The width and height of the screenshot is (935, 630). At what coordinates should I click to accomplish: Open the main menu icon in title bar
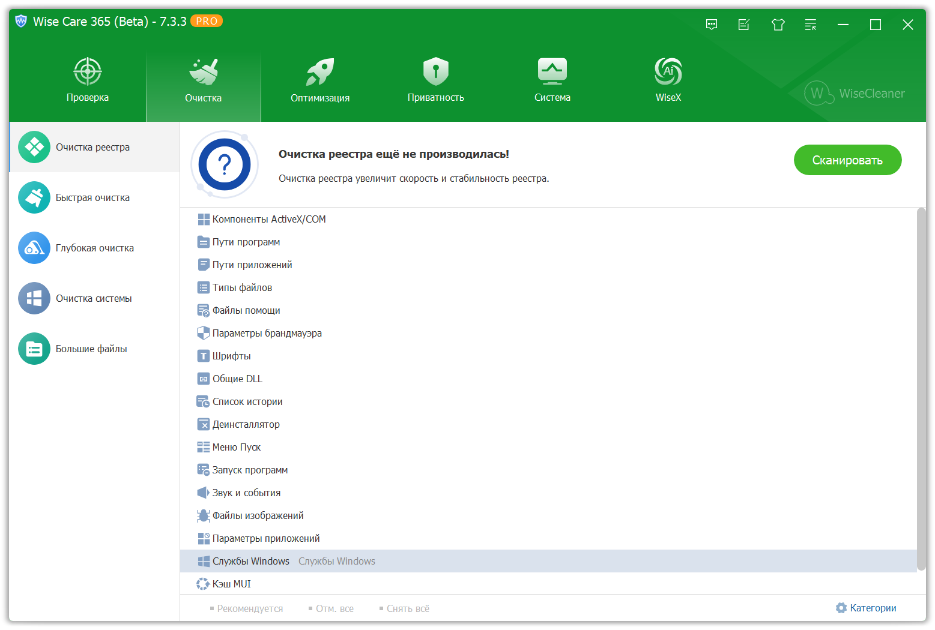click(x=811, y=25)
